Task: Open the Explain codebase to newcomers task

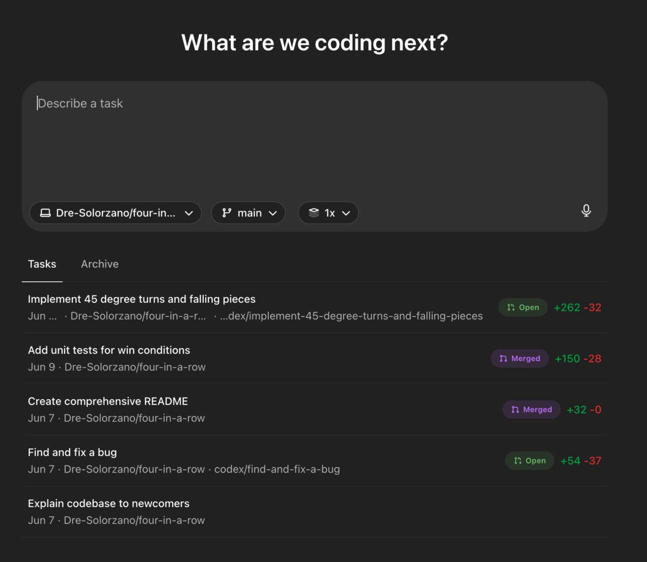Action: coord(108,503)
